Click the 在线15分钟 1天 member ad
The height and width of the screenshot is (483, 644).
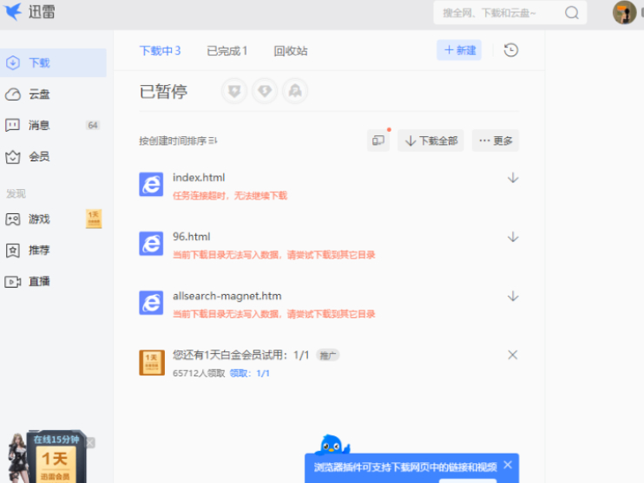point(47,456)
